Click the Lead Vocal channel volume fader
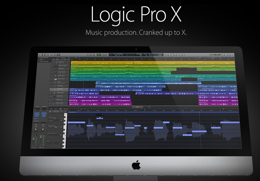Screen dimensions: 260x181 34,138
